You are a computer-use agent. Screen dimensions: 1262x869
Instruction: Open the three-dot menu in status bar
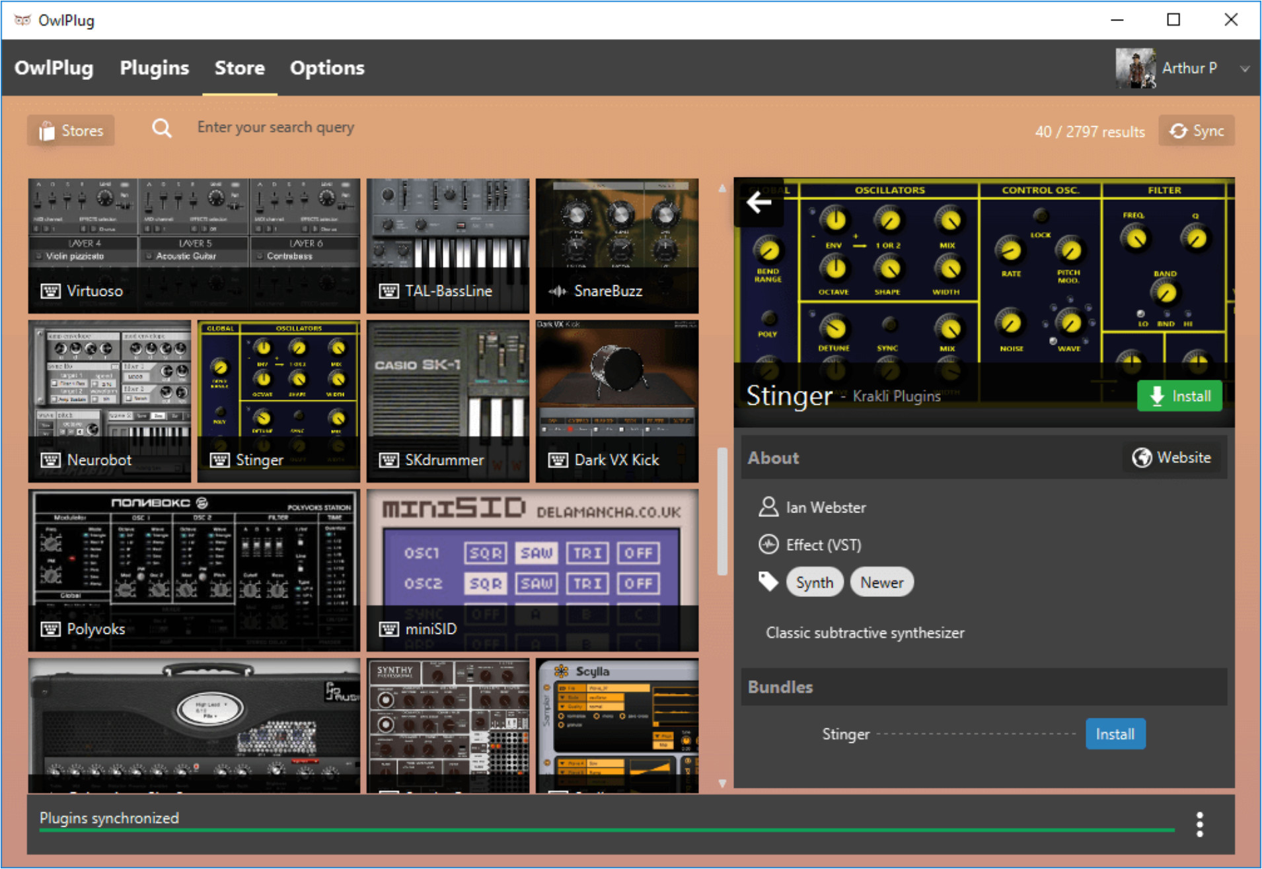click(x=1200, y=825)
